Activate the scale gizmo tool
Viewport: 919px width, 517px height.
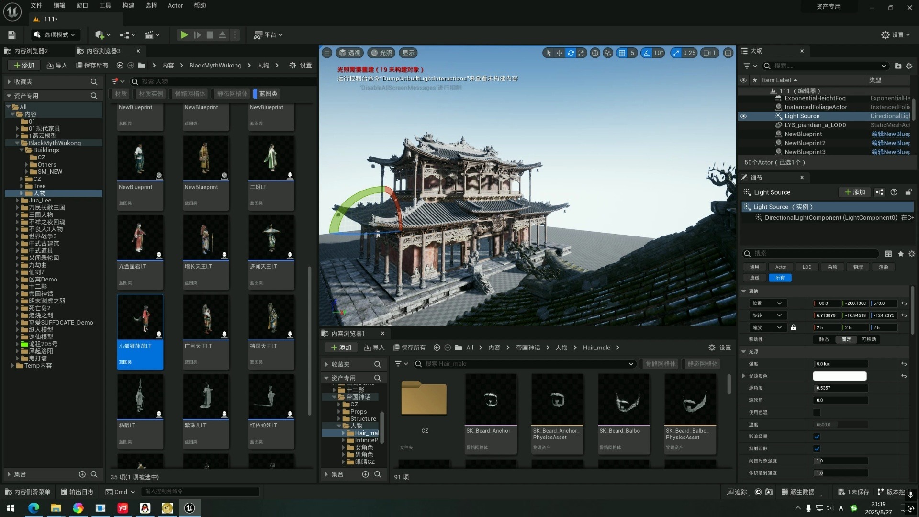click(x=581, y=53)
